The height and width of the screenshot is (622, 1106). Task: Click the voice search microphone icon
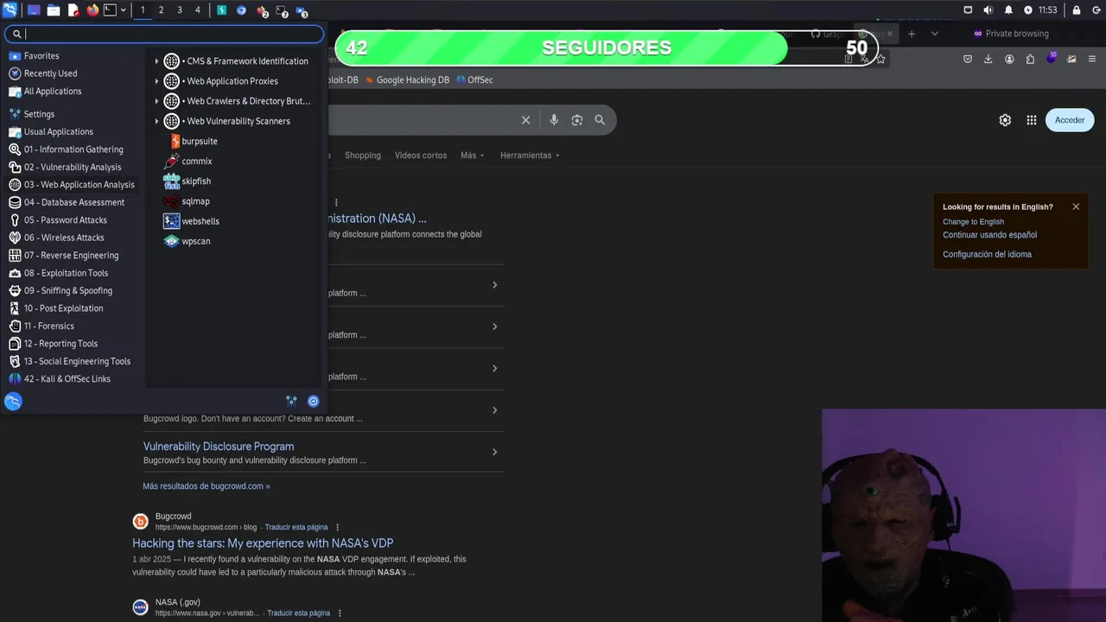point(554,120)
